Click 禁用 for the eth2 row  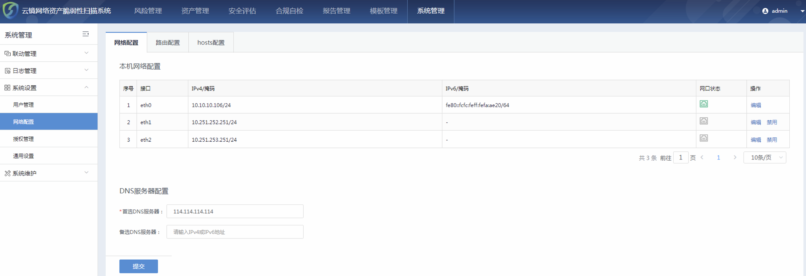[x=772, y=140]
